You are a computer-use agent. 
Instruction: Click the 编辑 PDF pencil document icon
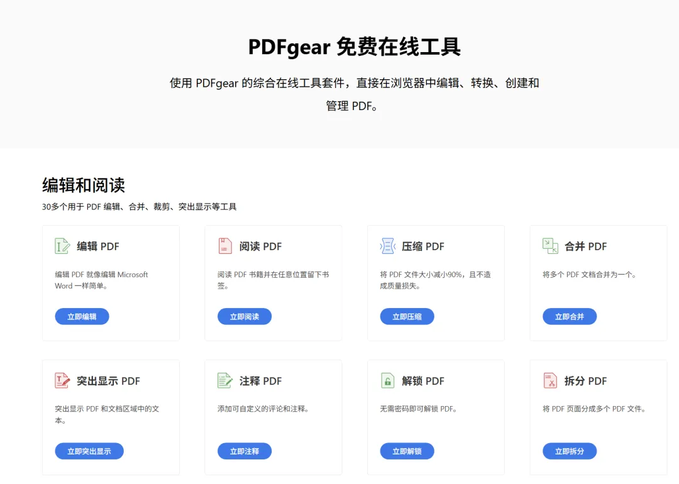pos(62,246)
